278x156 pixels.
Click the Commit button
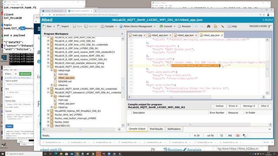(166, 26)
